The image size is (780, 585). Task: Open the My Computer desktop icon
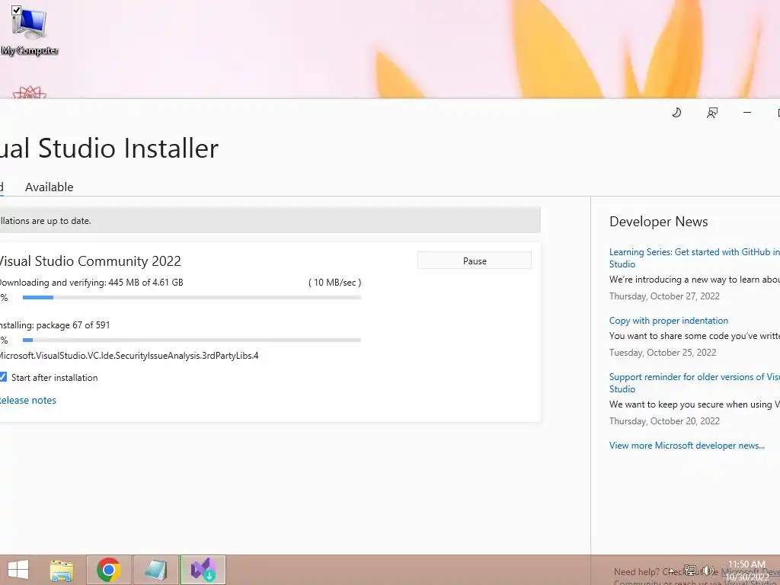pos(30,30)
